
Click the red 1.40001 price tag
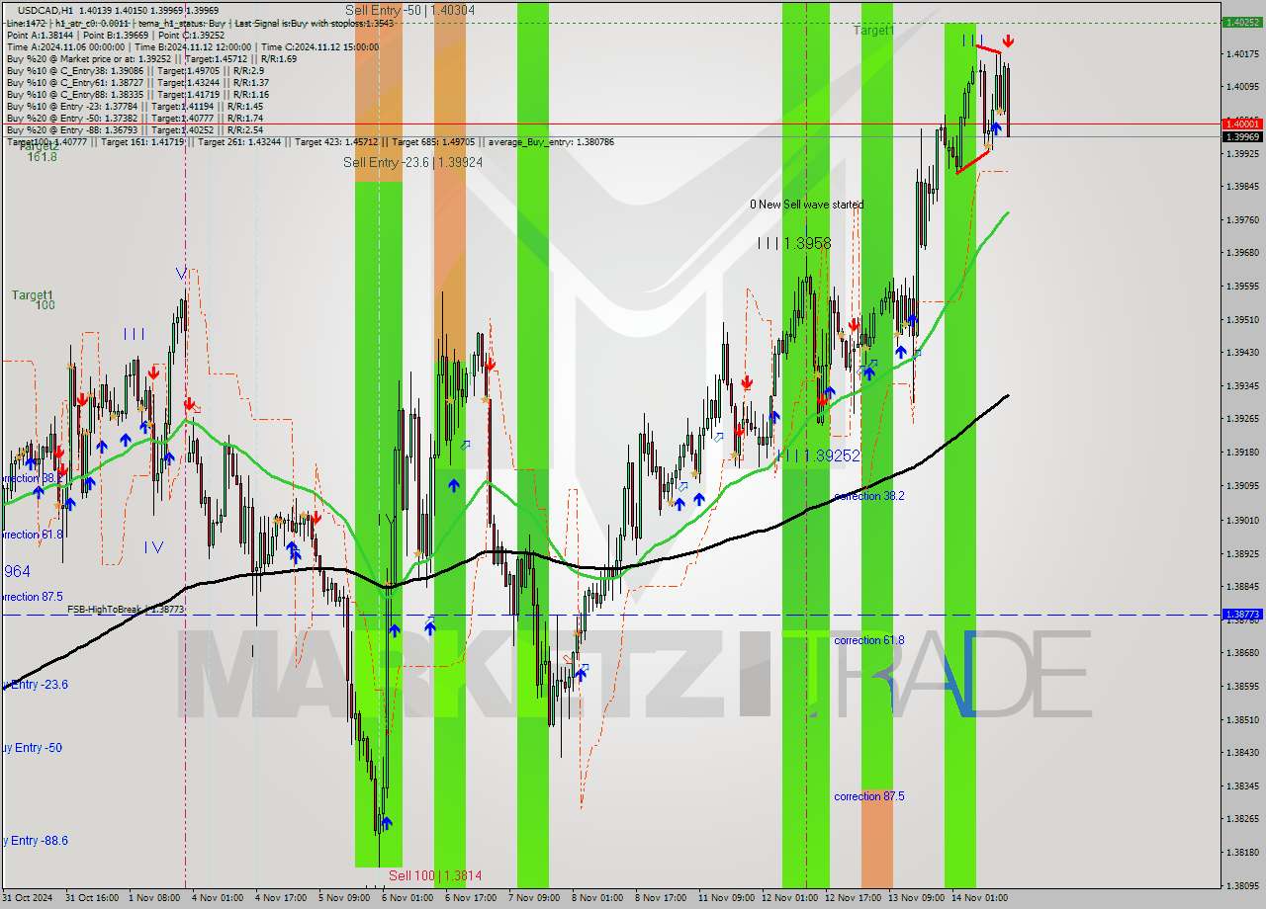1241,124
